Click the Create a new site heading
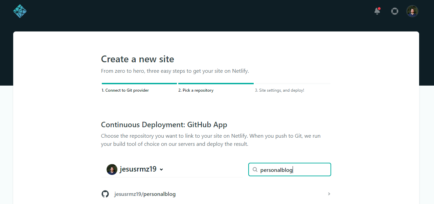The height and width of the screenshot is (204, 434). coord(137,59)
